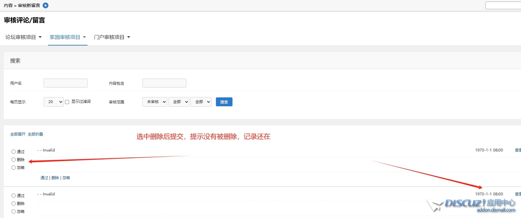
Task: Open the 每页显示 dropdown showing 20
Action: click(54, 102)
